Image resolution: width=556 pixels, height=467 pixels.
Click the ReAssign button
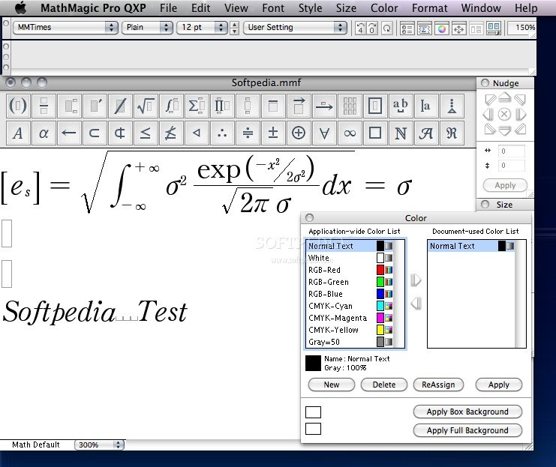[438, 385]
